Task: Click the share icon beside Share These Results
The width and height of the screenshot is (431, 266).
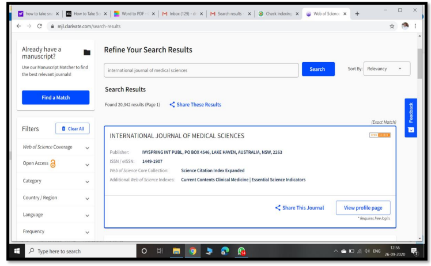Action: (x=172, y=105)
